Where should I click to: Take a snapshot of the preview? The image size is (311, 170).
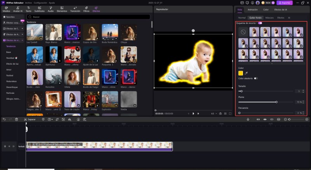pyautogui.click(x=220, y=114)
